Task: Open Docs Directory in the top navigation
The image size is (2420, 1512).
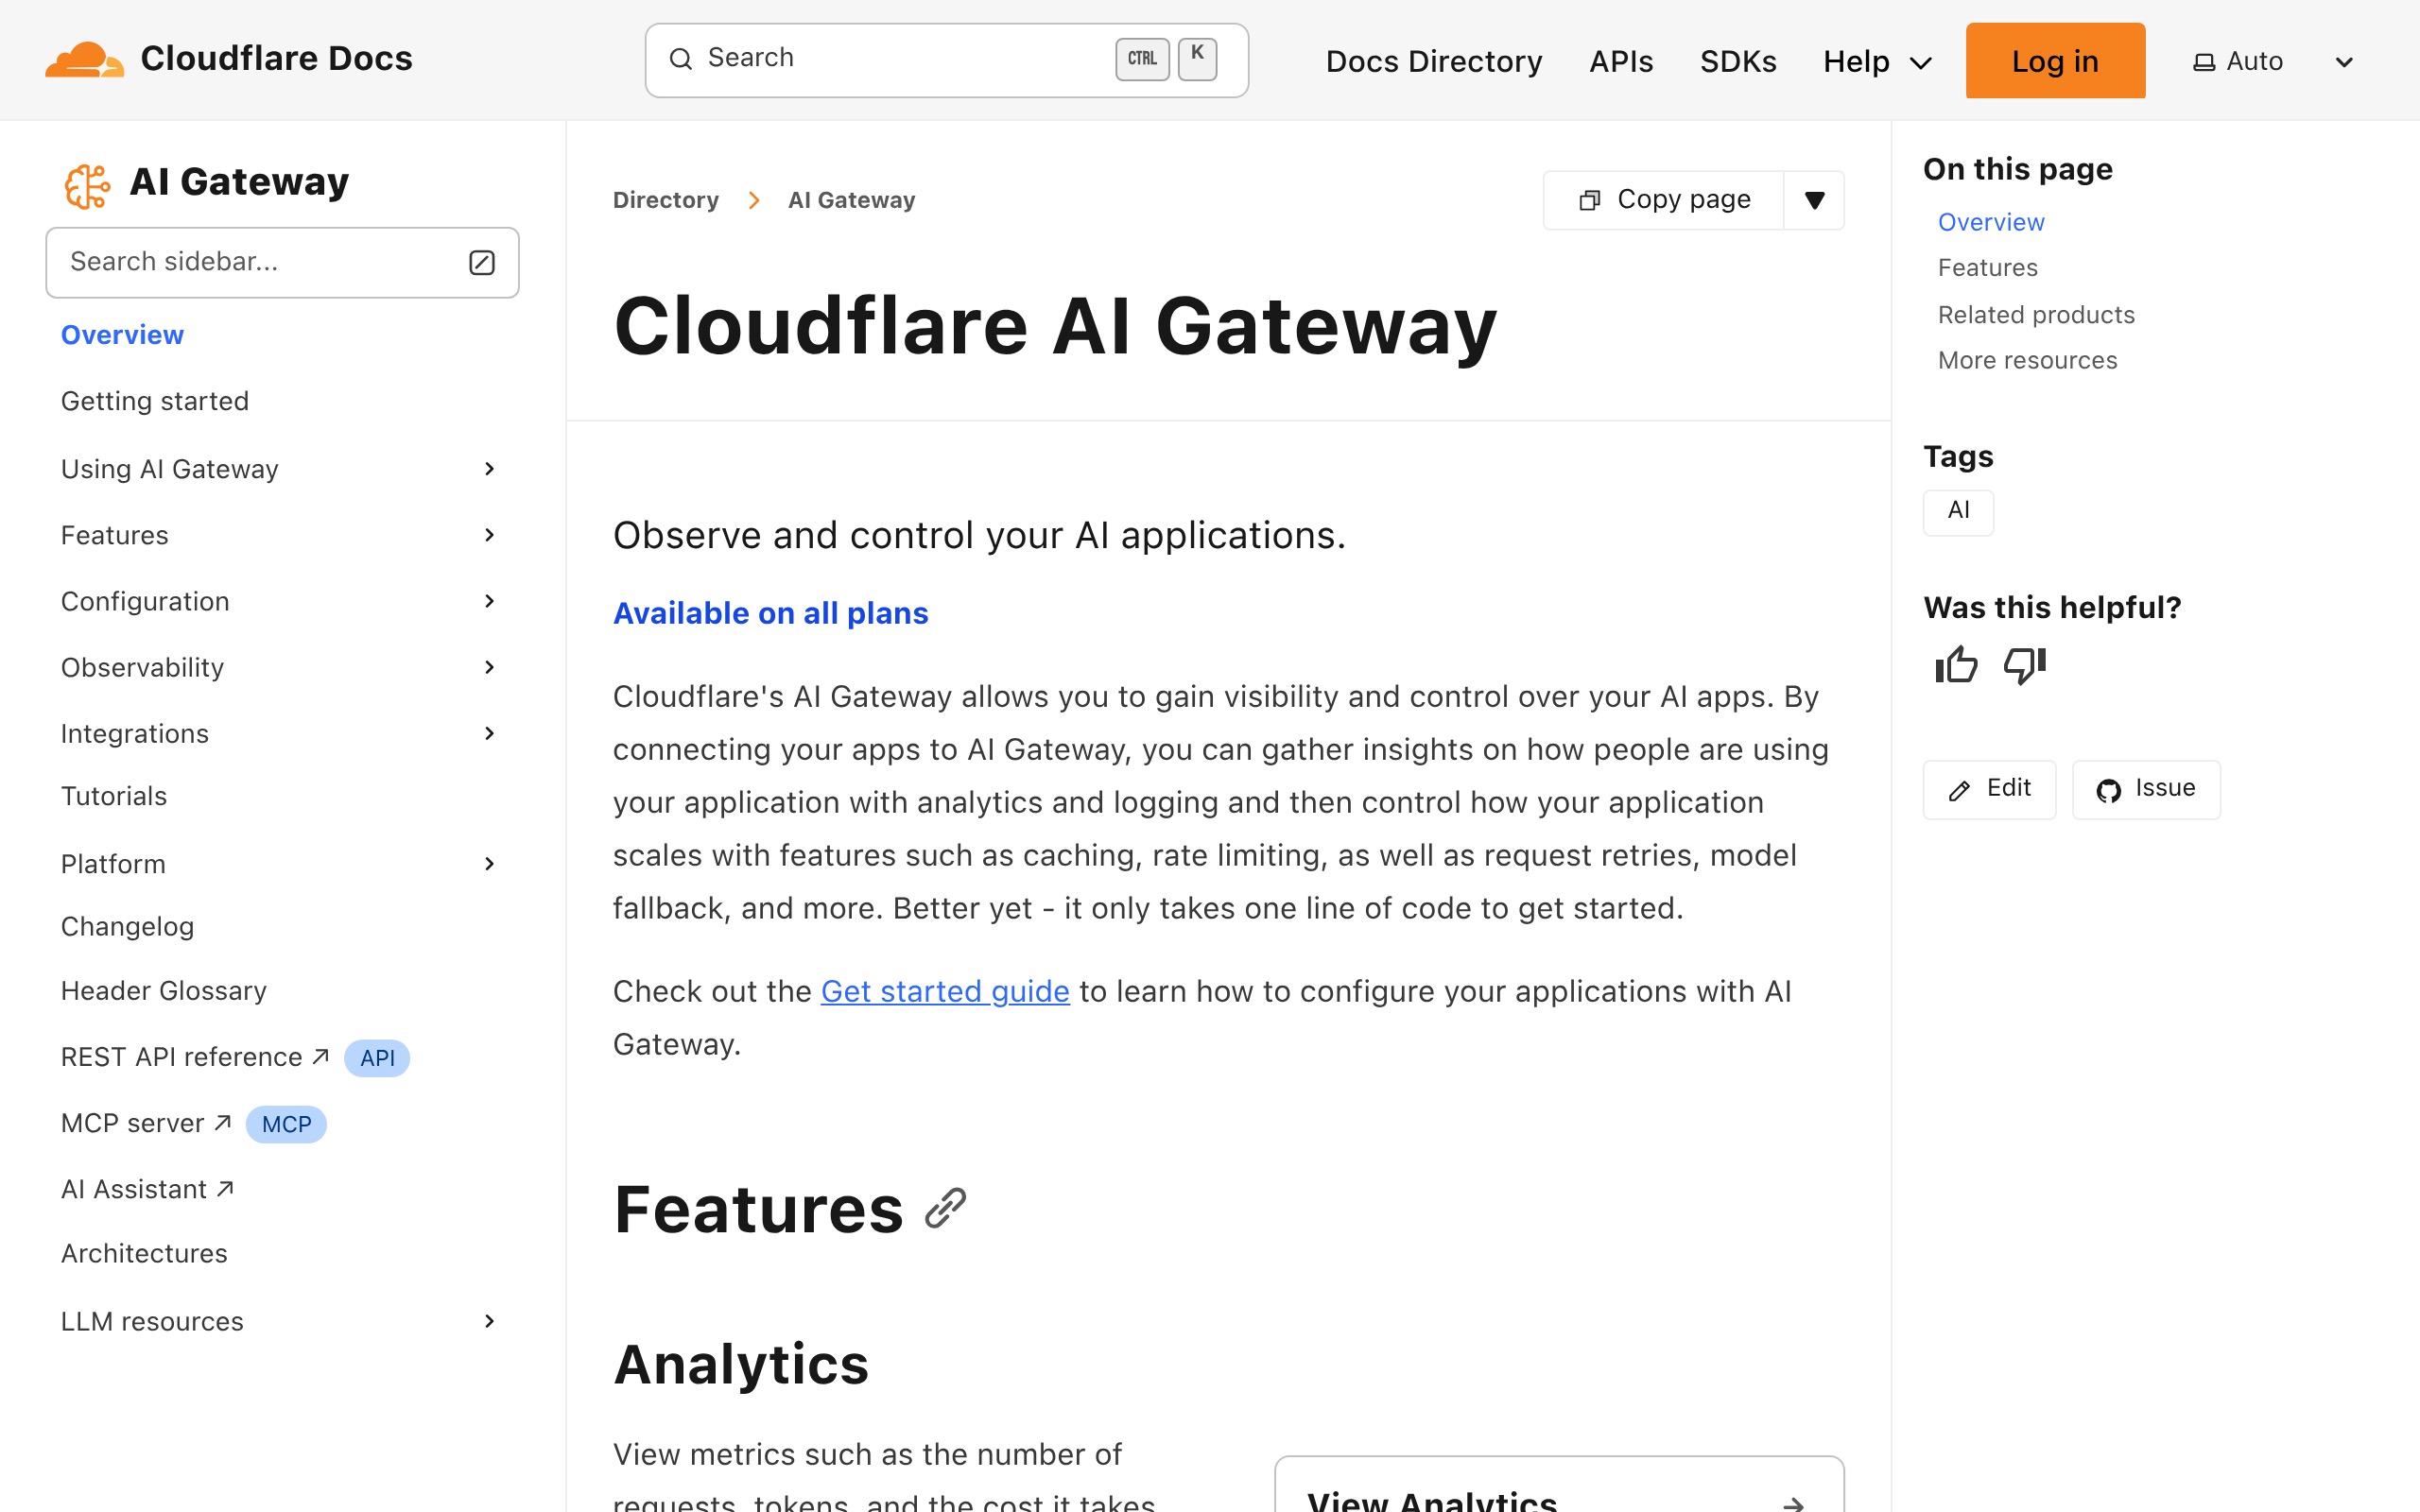Action: click(x=1434, y=61)
